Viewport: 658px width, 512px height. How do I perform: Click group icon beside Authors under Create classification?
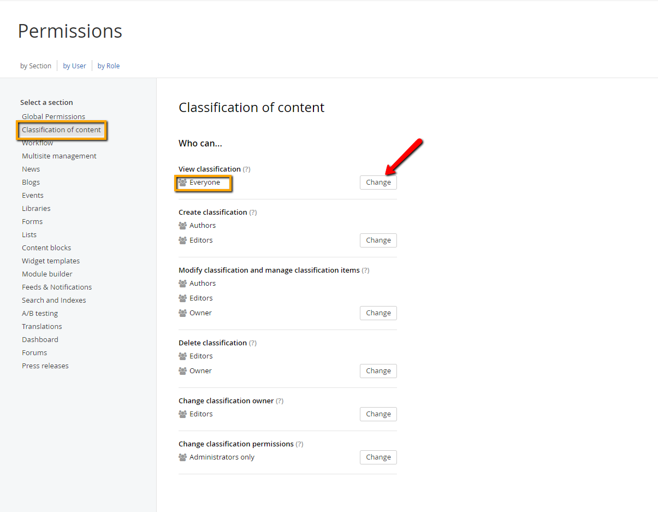tap(183, 226)
